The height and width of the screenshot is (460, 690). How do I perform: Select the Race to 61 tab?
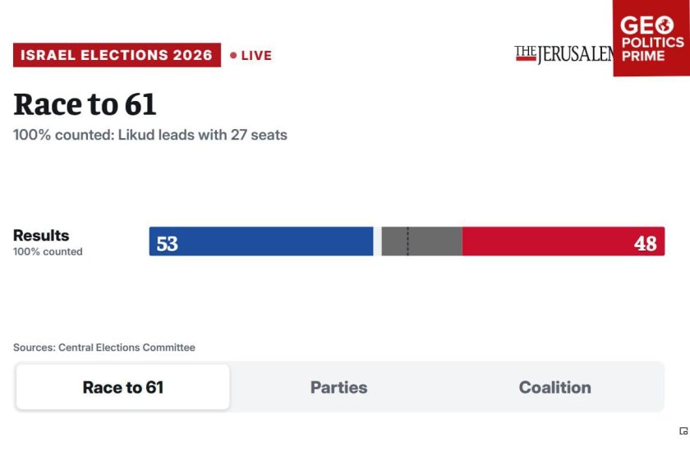(122, 388)
